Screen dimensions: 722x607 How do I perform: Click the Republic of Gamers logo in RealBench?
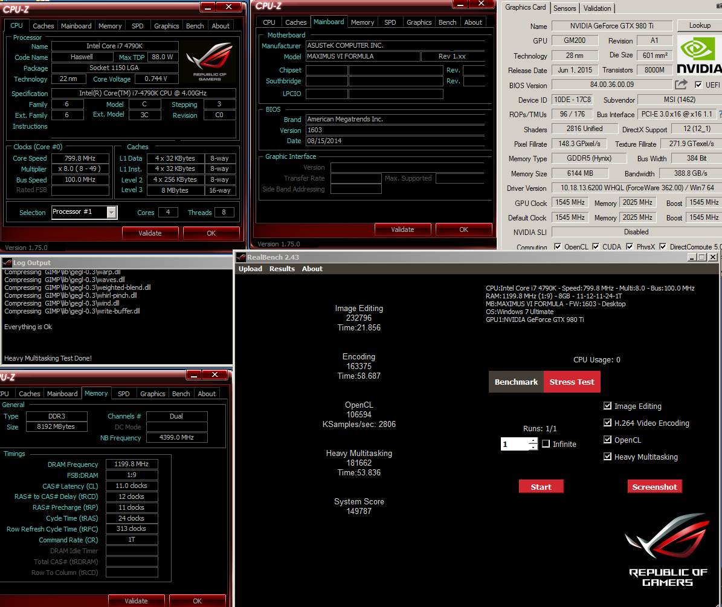[667, 550]
